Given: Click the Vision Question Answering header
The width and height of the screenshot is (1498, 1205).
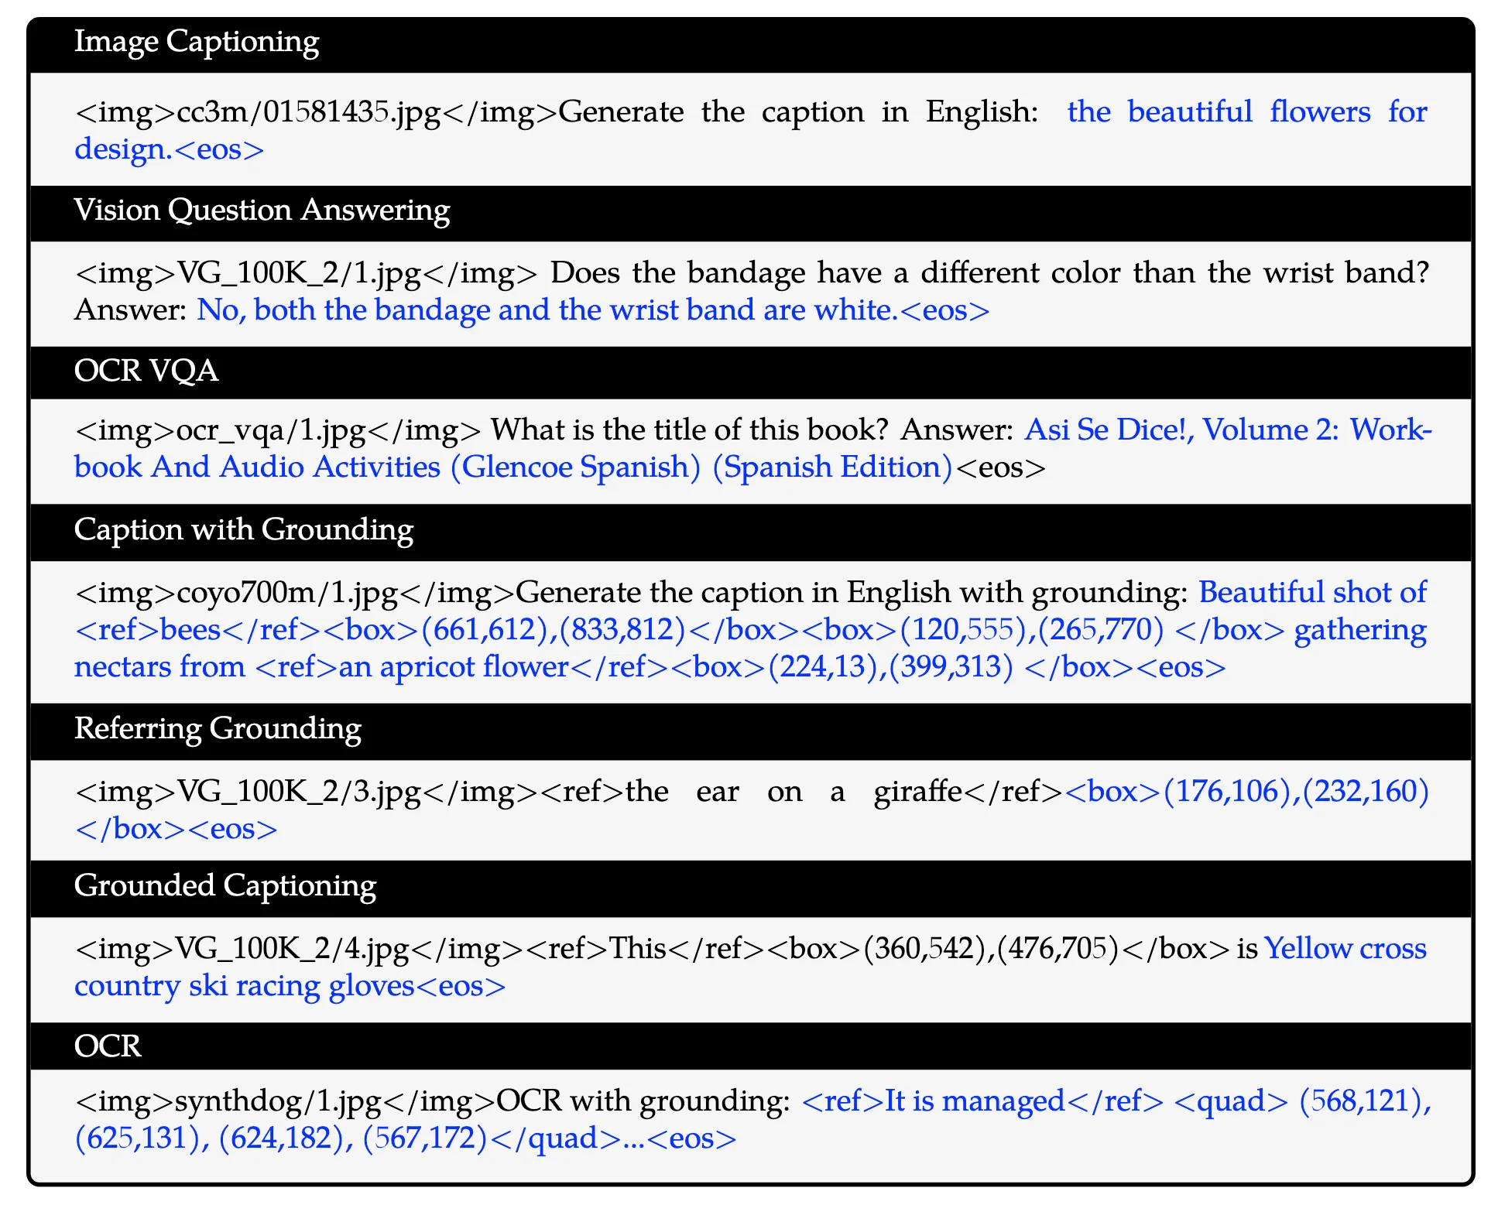Looking at the screenshot, I should click(x=261, y=211).
